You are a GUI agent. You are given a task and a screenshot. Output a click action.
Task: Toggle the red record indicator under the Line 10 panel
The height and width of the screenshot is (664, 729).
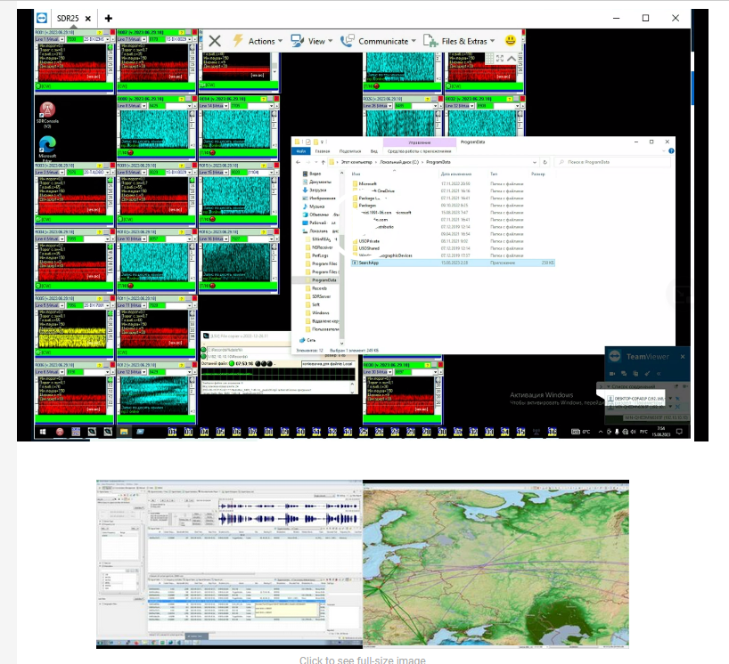(131, 286)
